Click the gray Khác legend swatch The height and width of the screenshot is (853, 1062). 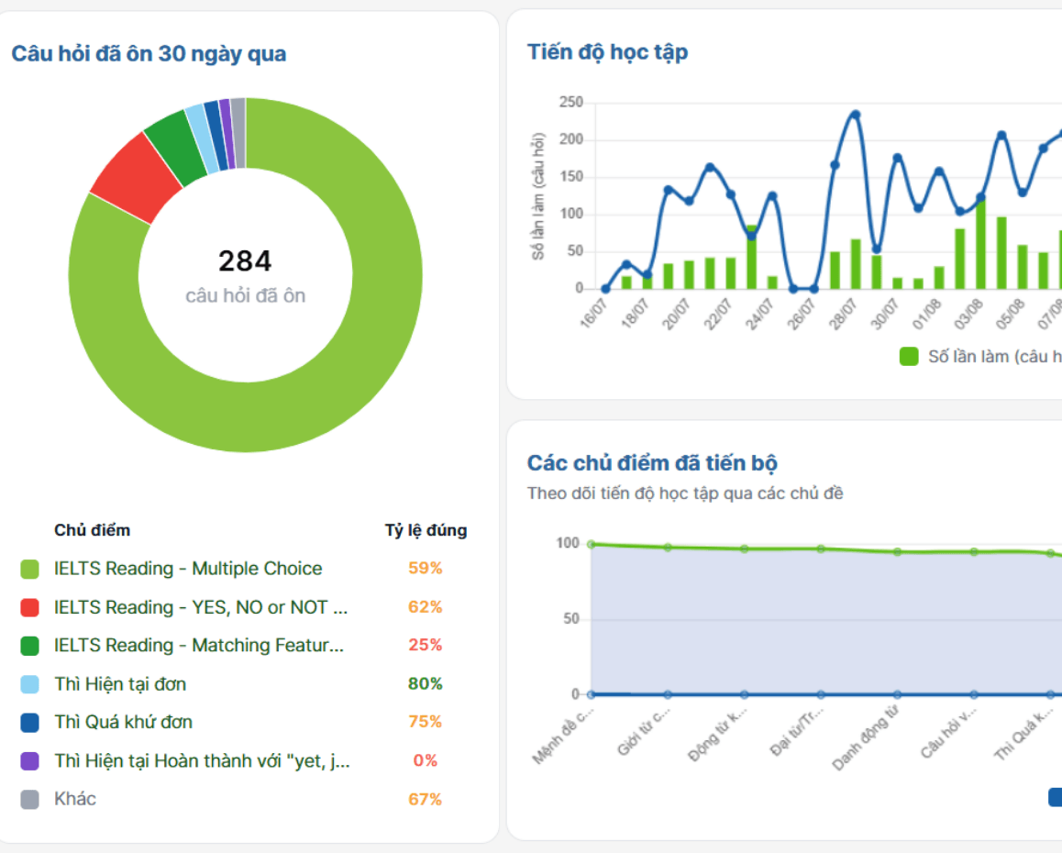point(29,800)
